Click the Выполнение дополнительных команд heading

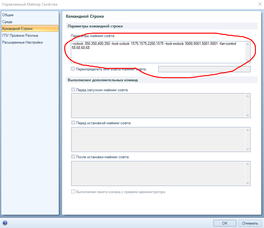[103, 80]
